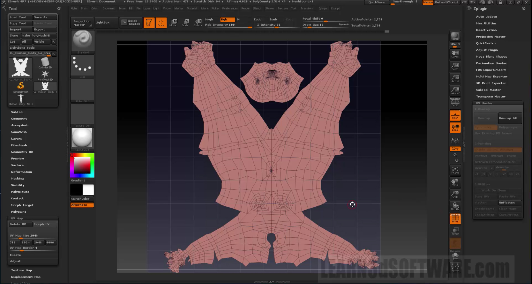
Task: Toggle Persp perspective view
Action: (455, 102)
